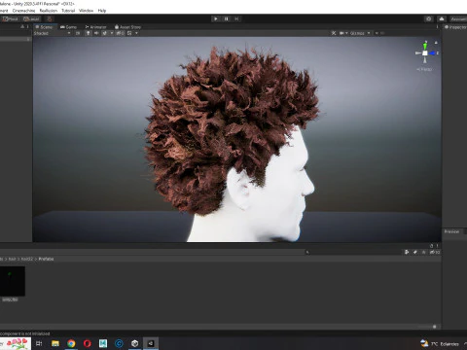
Task: Toggle hidden packages visibility icon
Action: pos(435,252)
